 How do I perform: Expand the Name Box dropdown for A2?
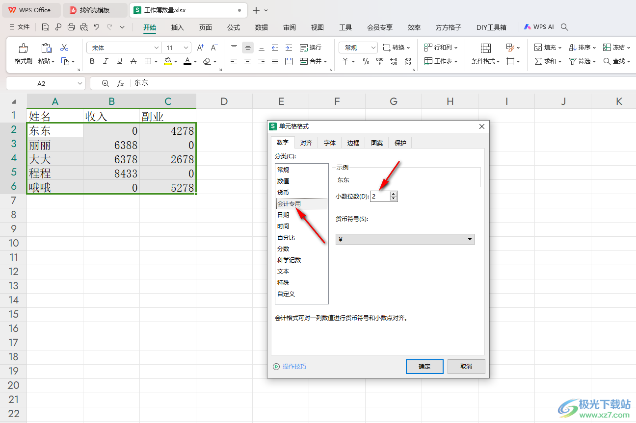click(x=80, y=83)
